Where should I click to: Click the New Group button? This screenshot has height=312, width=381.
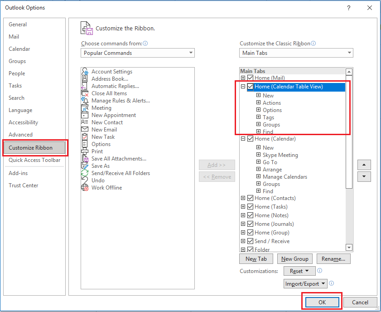(x=295, y=259)
